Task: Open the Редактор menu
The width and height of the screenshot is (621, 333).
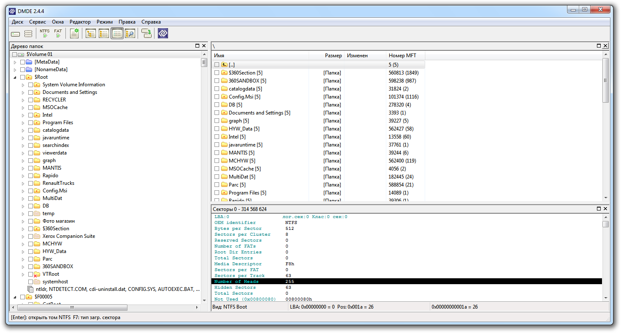Action: [80, 22]
